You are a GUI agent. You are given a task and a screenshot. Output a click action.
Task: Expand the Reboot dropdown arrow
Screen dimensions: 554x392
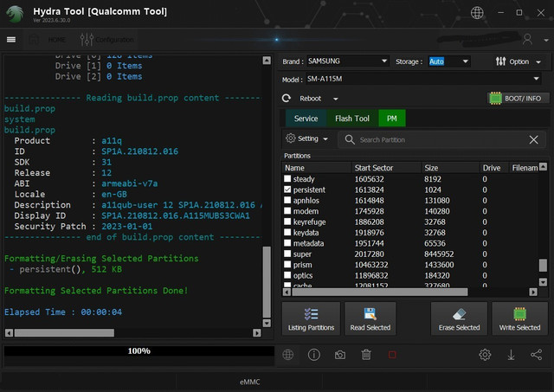click(x=336, y=99)
